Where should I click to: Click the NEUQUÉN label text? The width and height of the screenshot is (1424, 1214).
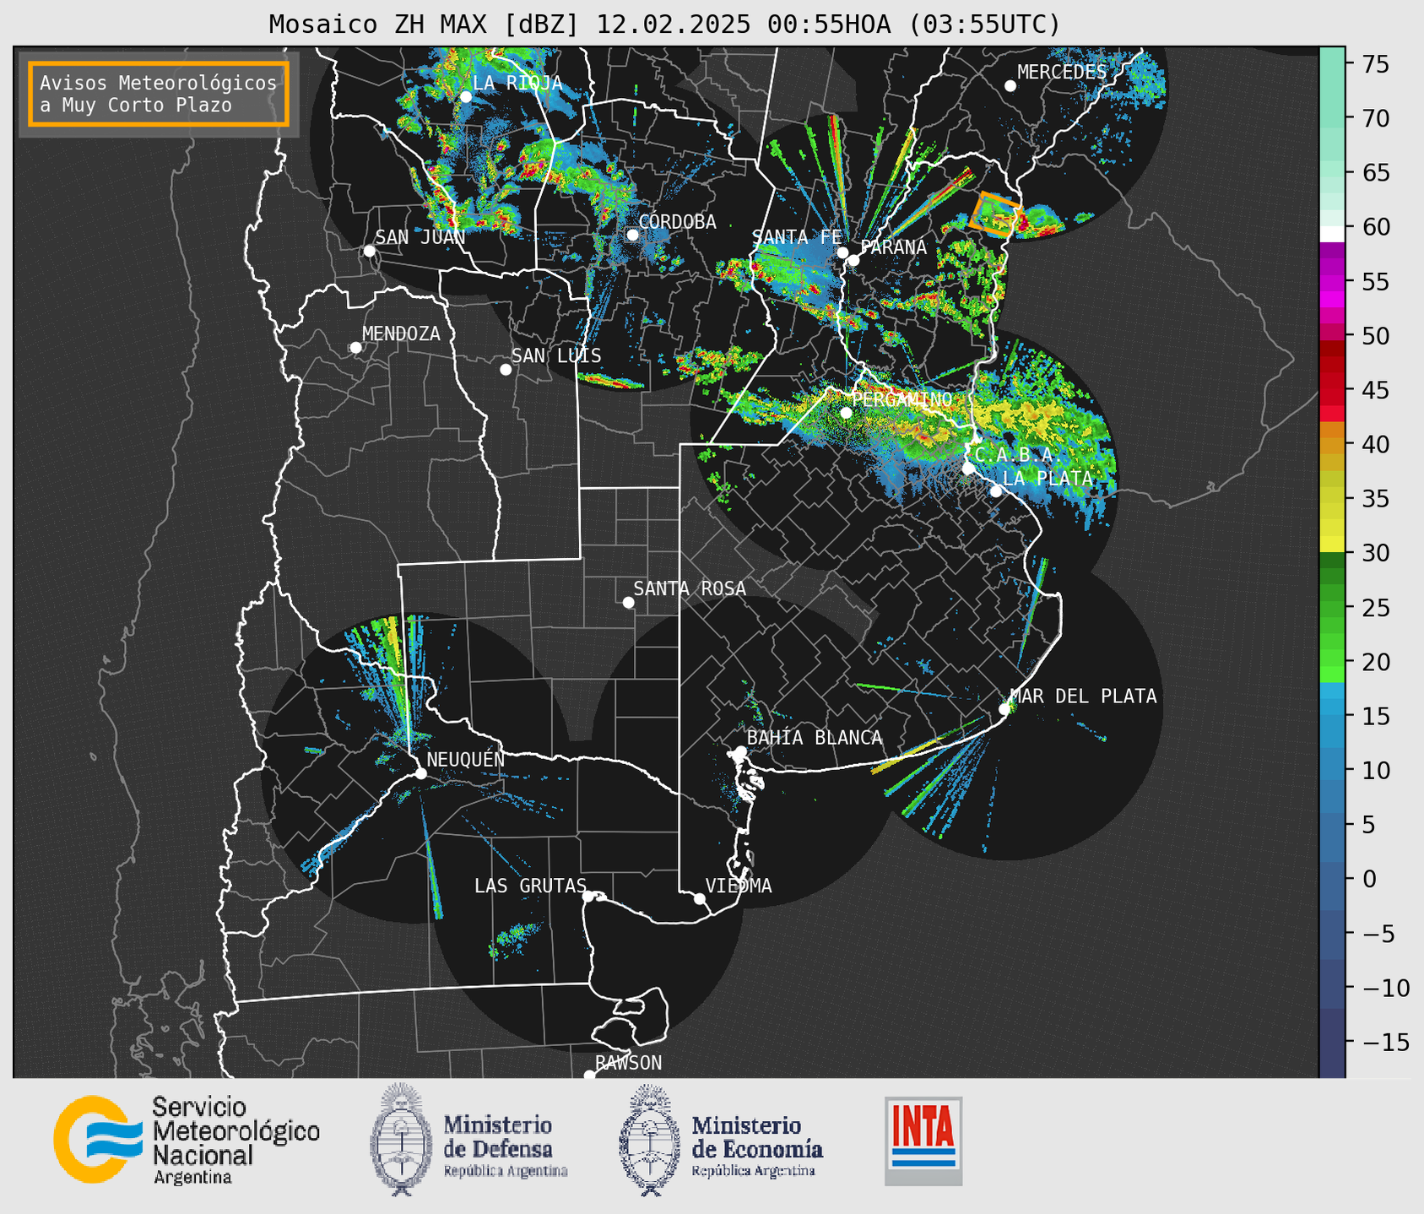pyautogui.click(x=466, y=759)
